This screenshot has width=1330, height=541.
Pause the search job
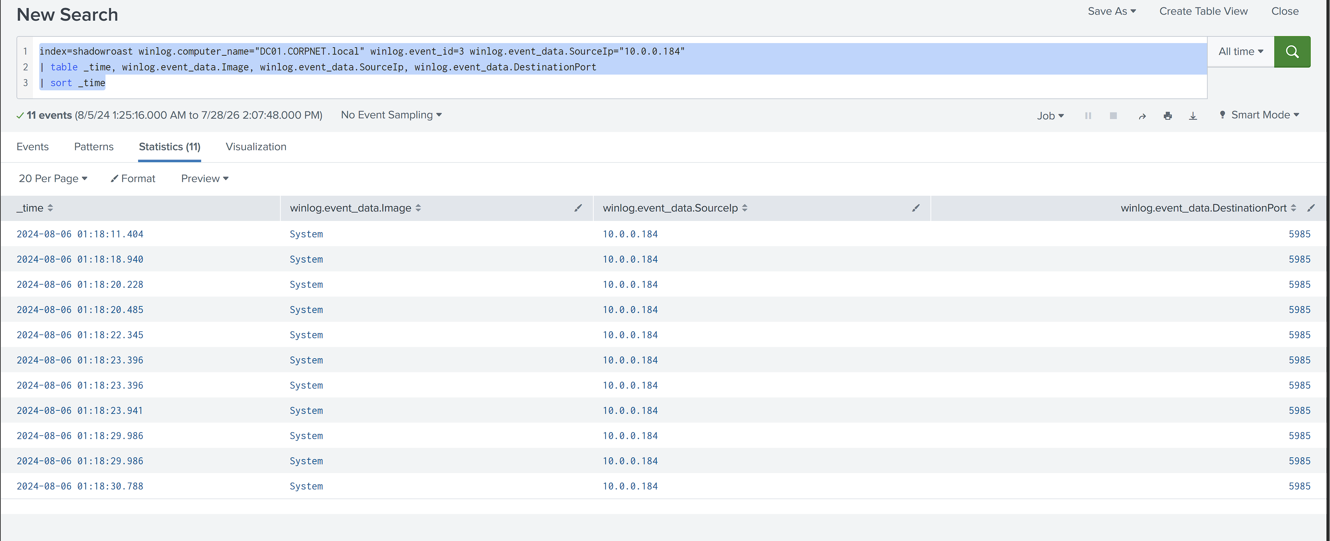point(1088,116)
